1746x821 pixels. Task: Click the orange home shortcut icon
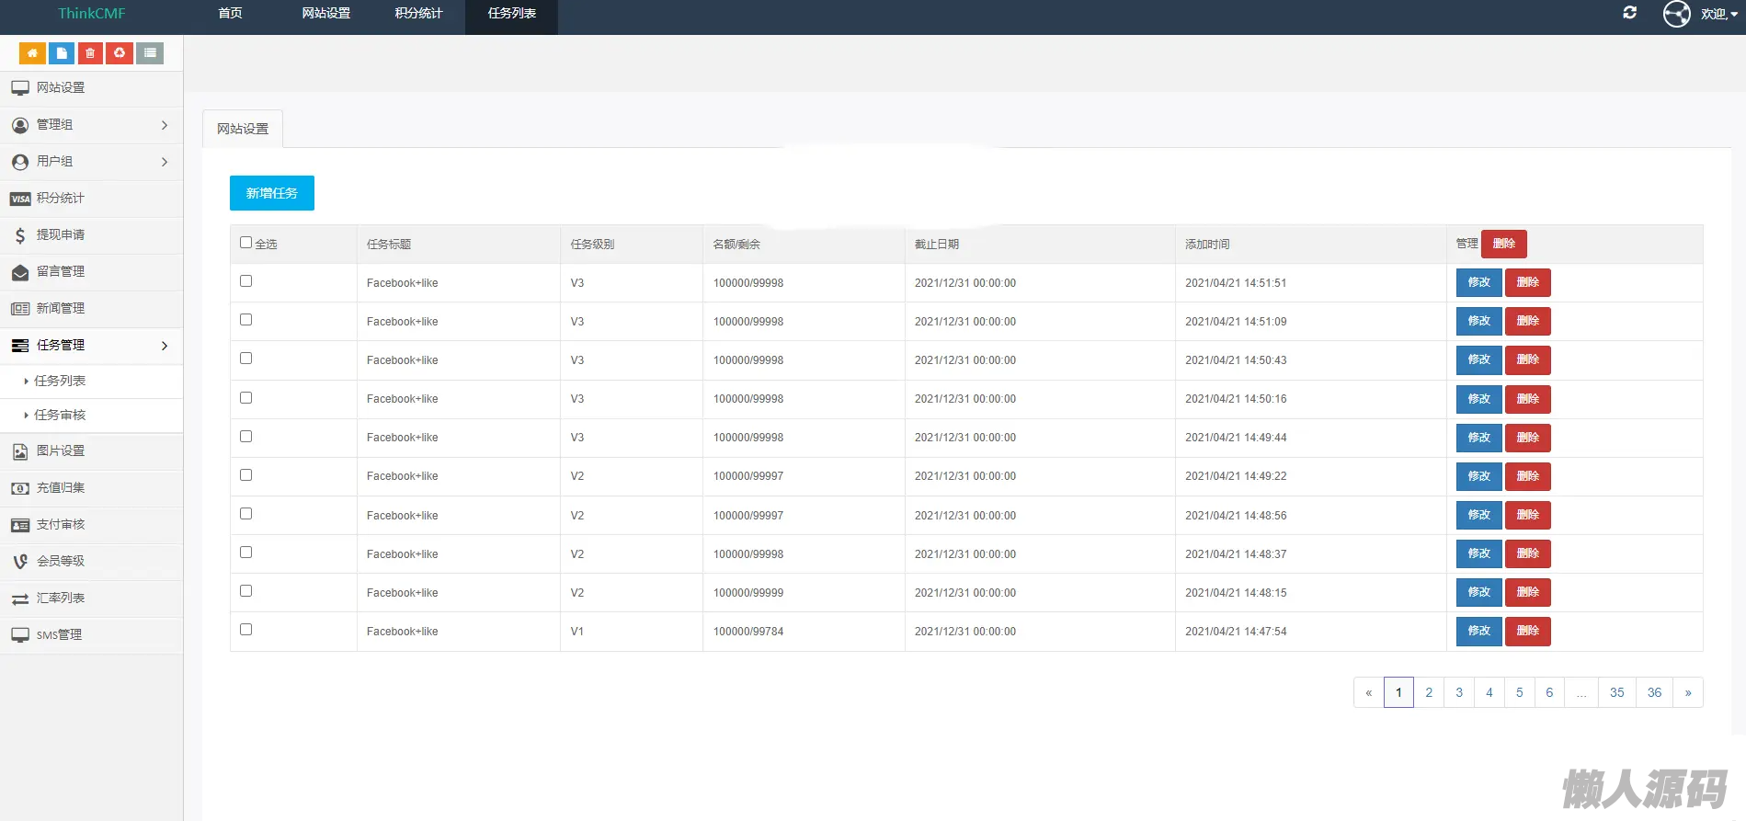[x=32, y=53]
